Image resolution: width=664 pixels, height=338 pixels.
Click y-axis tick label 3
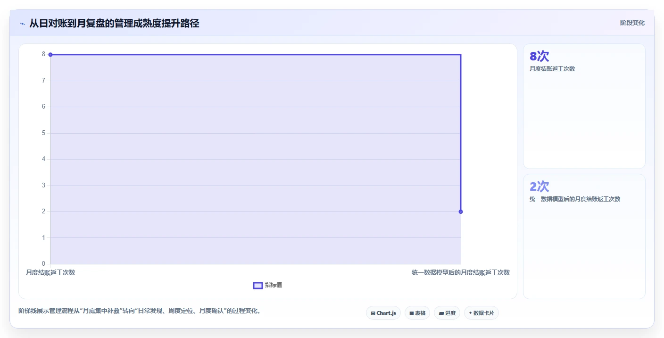[x=43, y=186]
